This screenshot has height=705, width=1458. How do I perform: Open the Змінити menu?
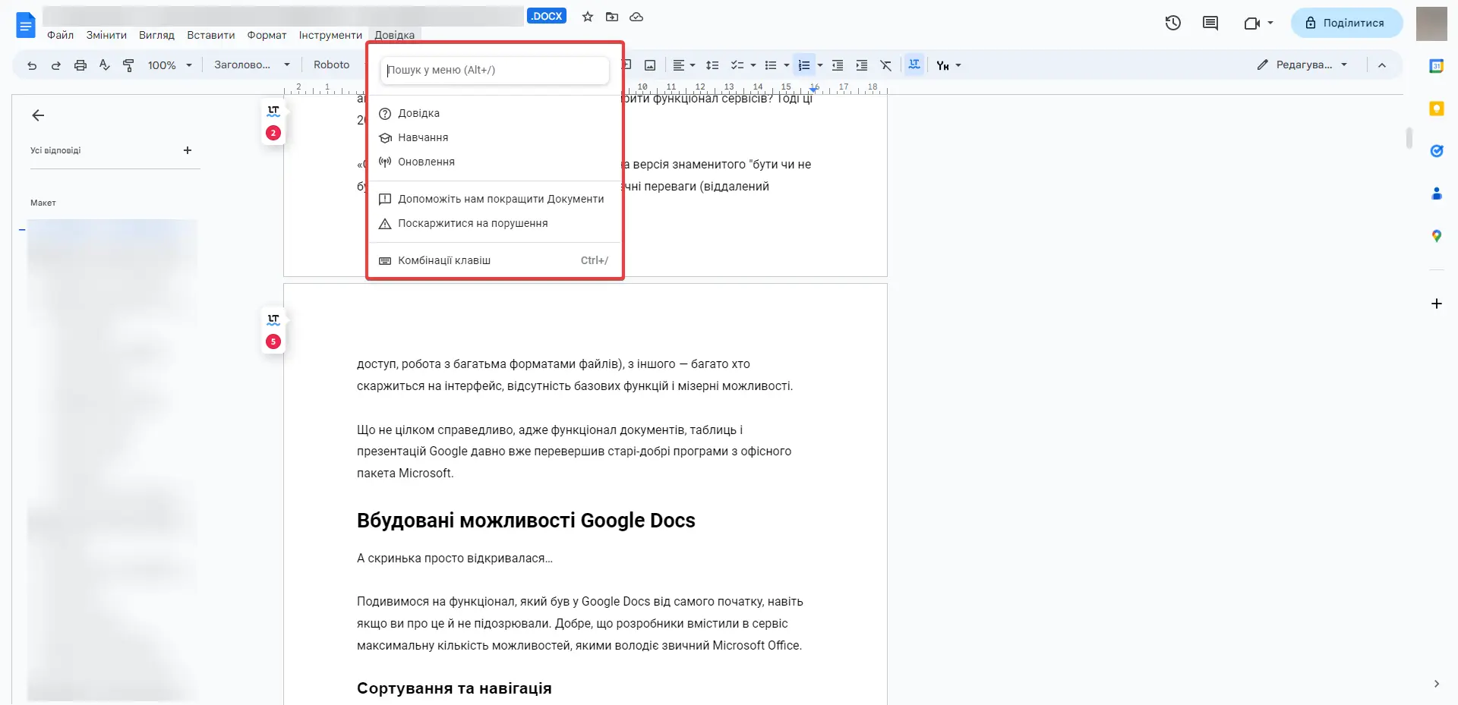[x=106, y=35]
